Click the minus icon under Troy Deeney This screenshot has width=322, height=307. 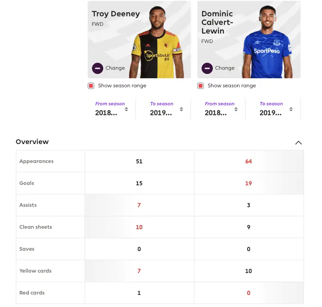point(98,68)
